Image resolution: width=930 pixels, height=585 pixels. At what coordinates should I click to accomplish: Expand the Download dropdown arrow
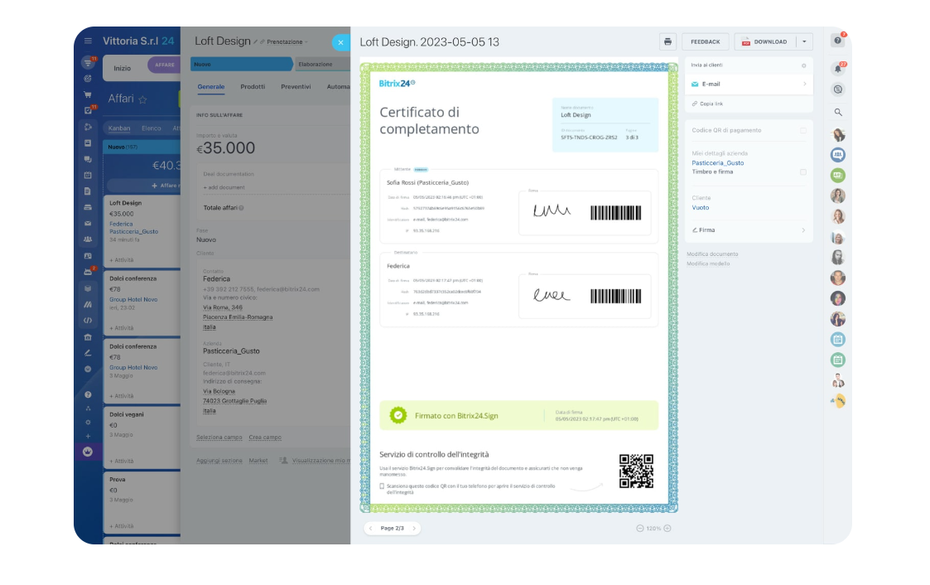pyautogui.click(x=804, y=41)
